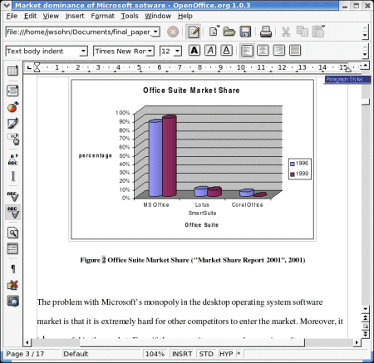Image resolution: width=374 pixels, height=363 pixels.
Task: Click the New document icon
Action: tap(214, 32)
